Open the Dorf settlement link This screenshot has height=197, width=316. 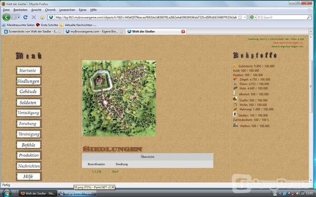pos(115,171)
